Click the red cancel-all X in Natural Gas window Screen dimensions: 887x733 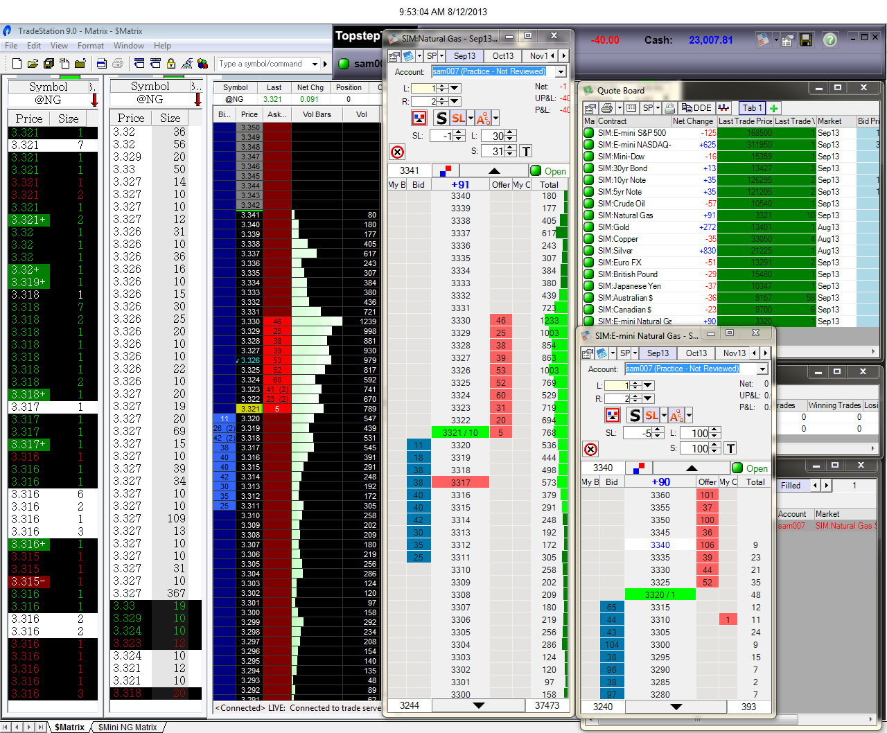(x=397, y=152)
